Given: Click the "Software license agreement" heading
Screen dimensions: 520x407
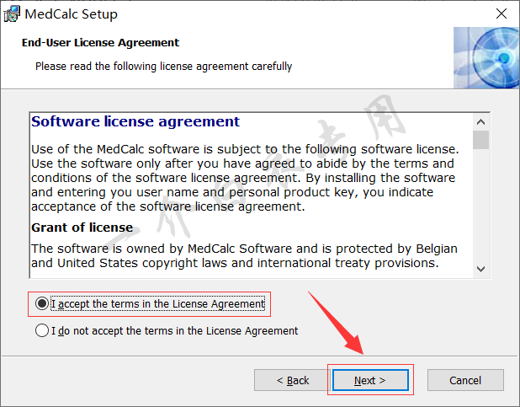Looking at the screenshot, I should tap(135, 121).
